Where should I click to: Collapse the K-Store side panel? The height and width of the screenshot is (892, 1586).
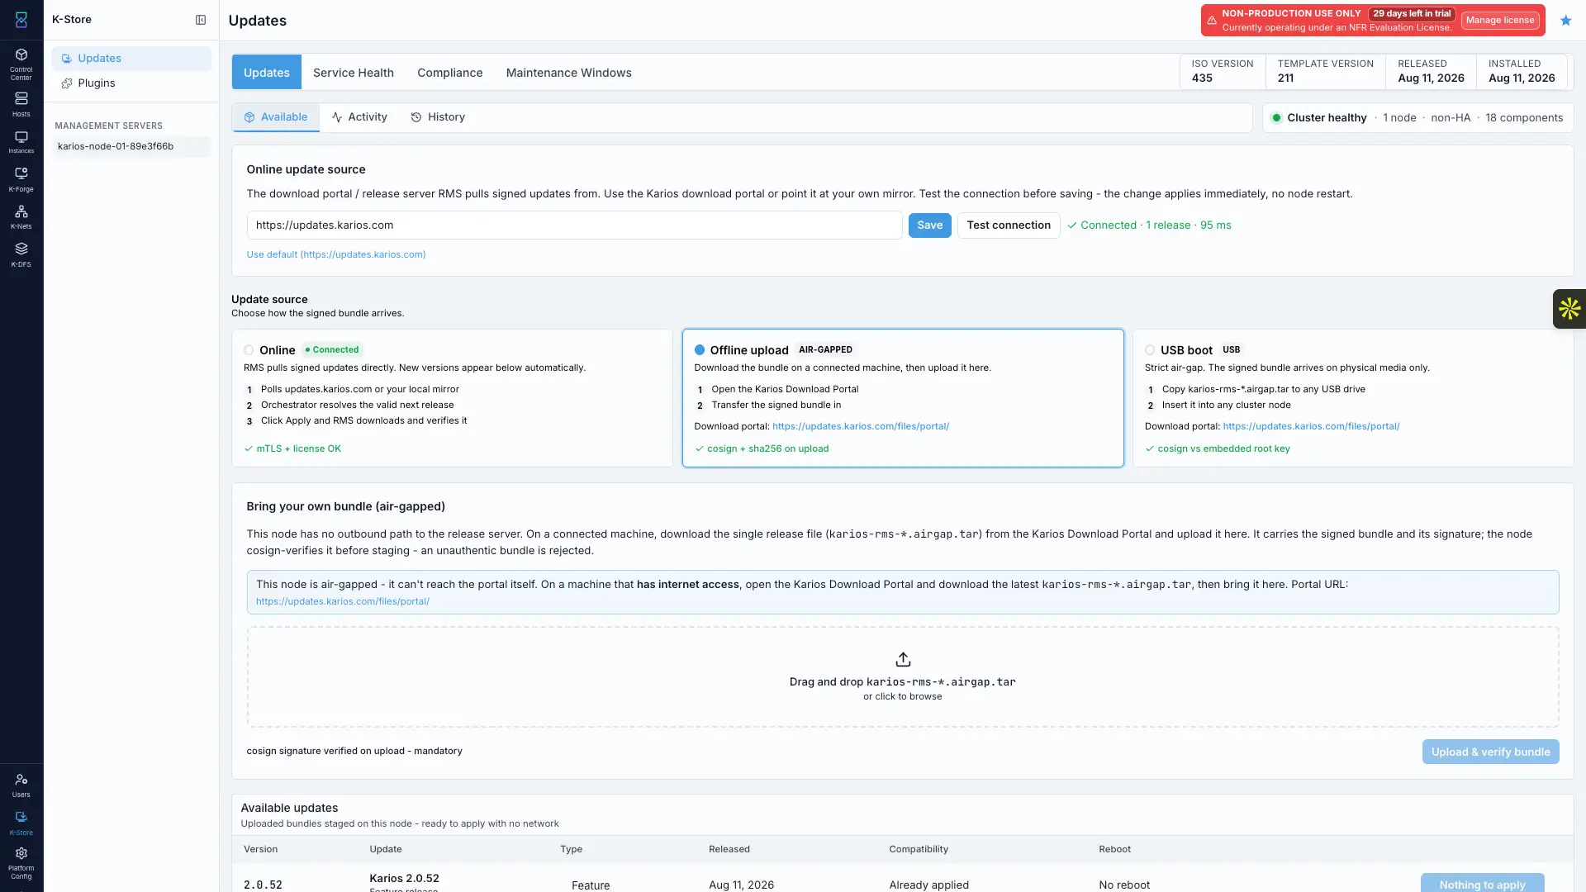(x=201, y=20)
